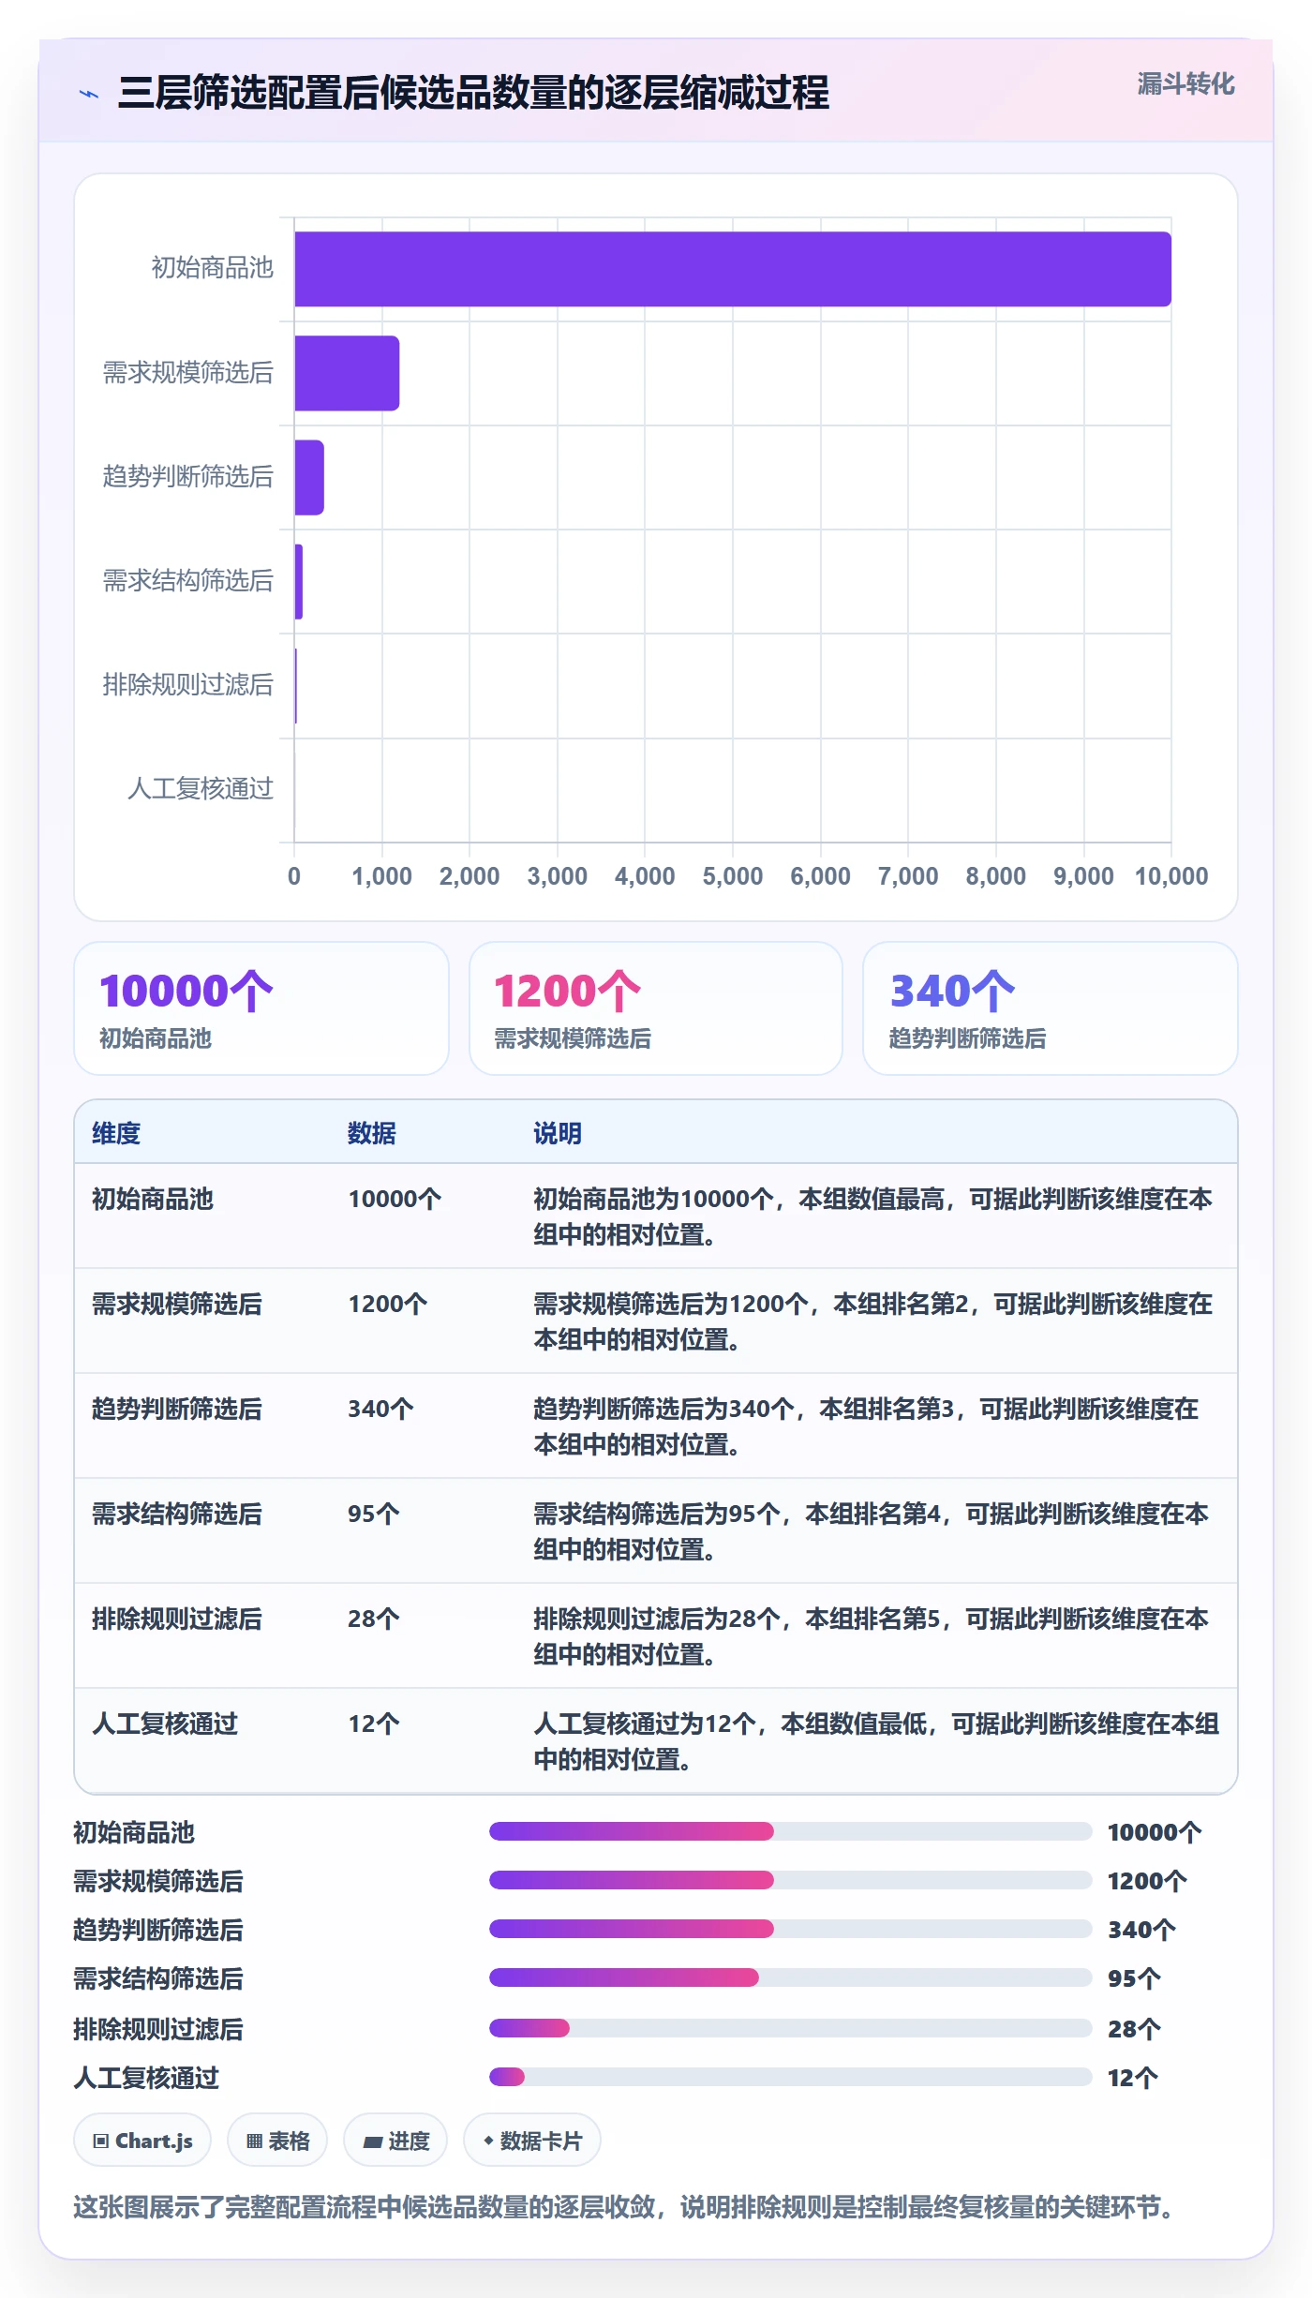
Task: Select the 需求结构筛选后 table row
Action: [656, 1531]
